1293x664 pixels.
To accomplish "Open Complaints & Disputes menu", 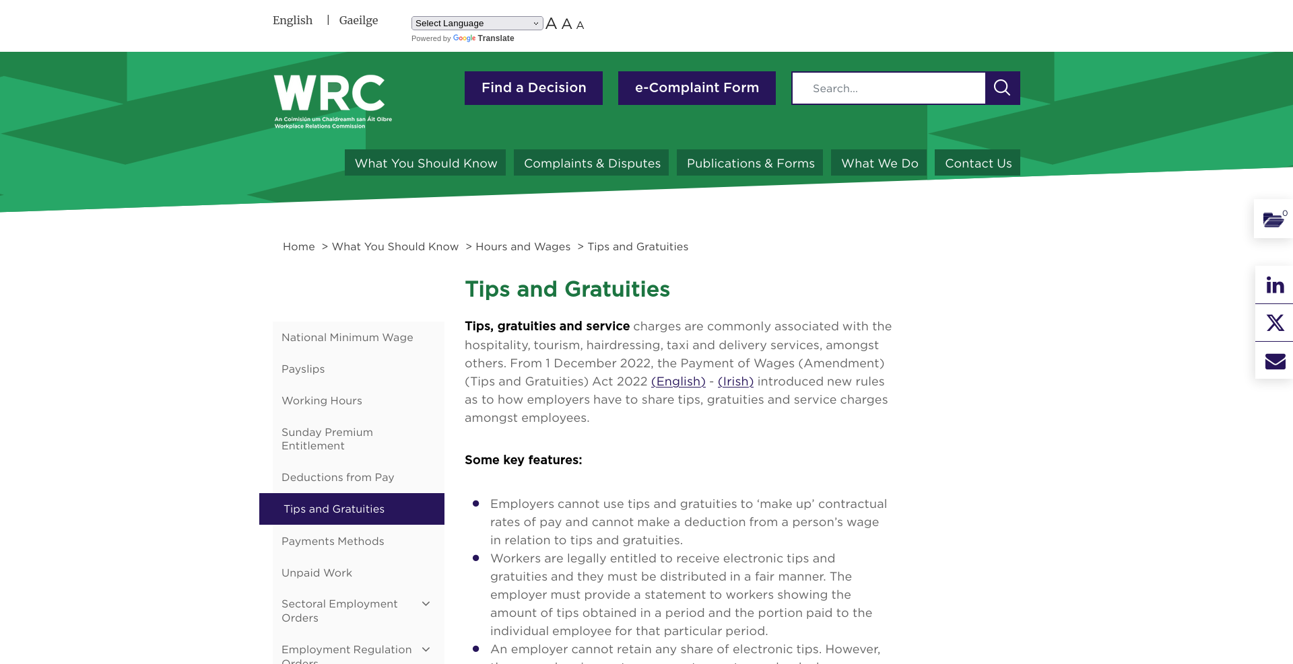I will coord(591,163).
